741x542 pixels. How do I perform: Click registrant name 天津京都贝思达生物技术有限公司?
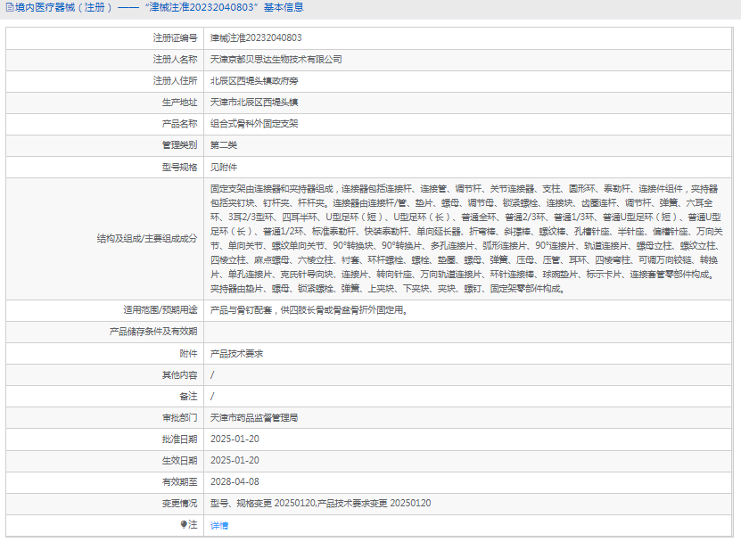[x=276, y=60]
